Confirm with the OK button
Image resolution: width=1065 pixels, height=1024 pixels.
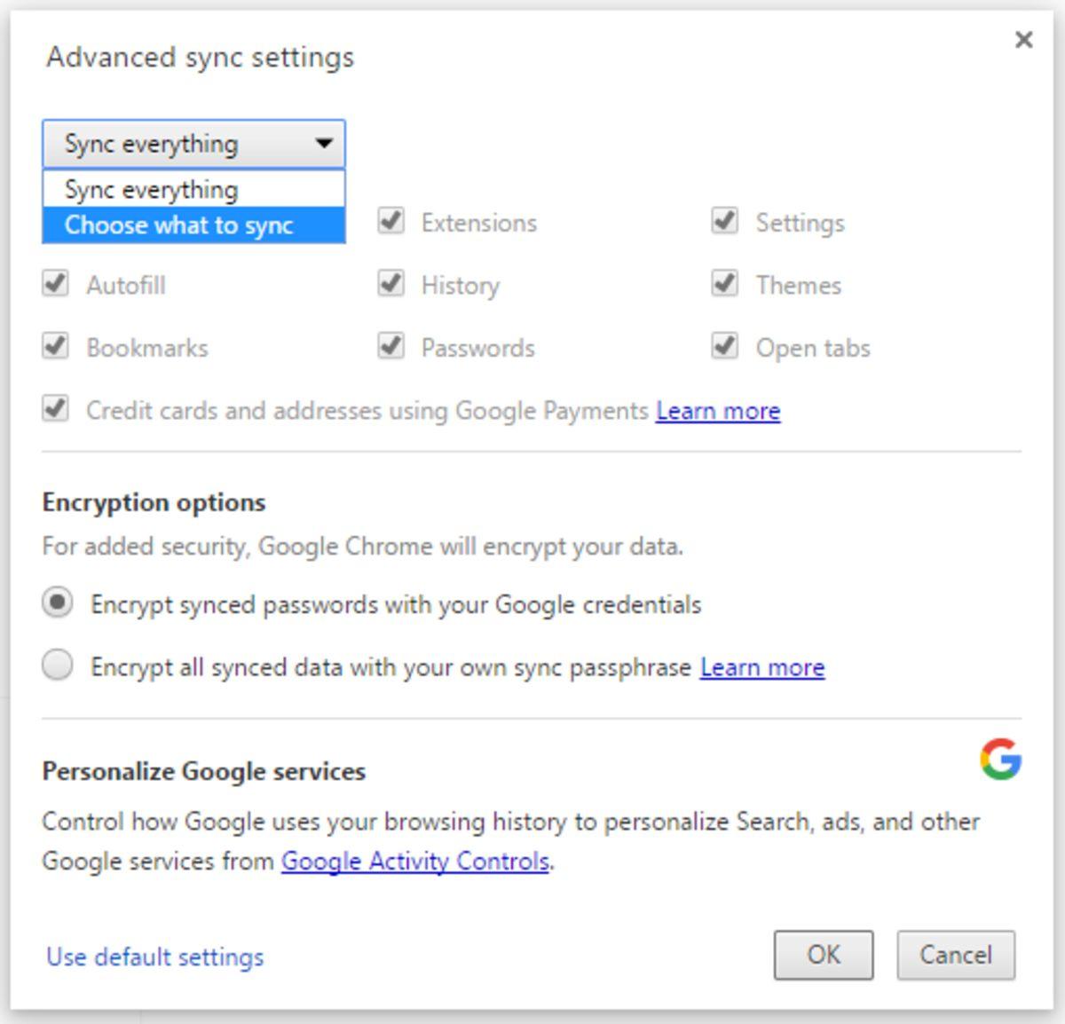click(824, 955)
